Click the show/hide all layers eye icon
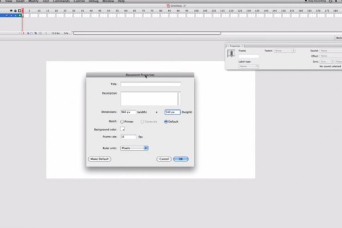Image resolution: width=342 pixels, height=228 pixels. [10, 10]
